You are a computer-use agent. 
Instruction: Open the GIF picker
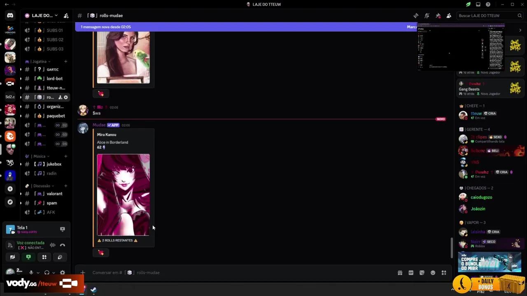pyautogui.click(x=411, y=273)
